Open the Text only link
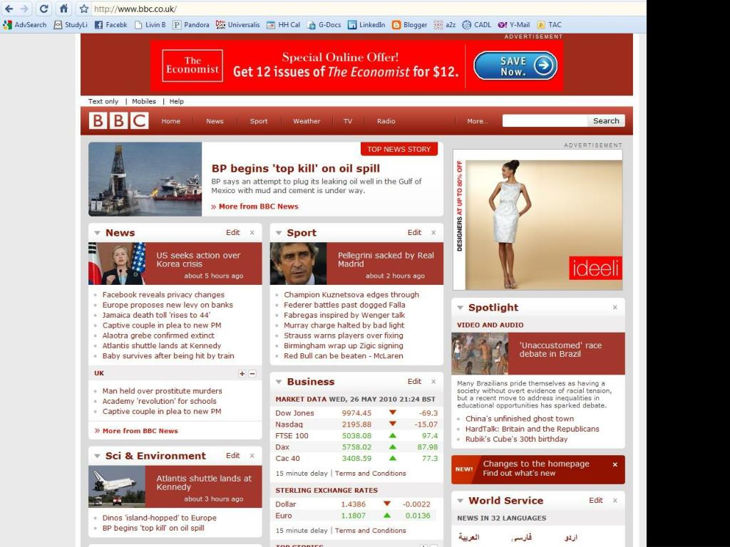Screen dimensions: 730x547 click(x=103, y=101)
